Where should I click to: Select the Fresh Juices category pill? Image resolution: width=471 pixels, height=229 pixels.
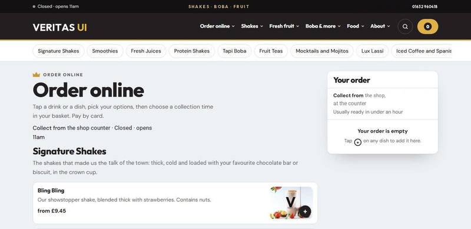(x=146, y=51)
